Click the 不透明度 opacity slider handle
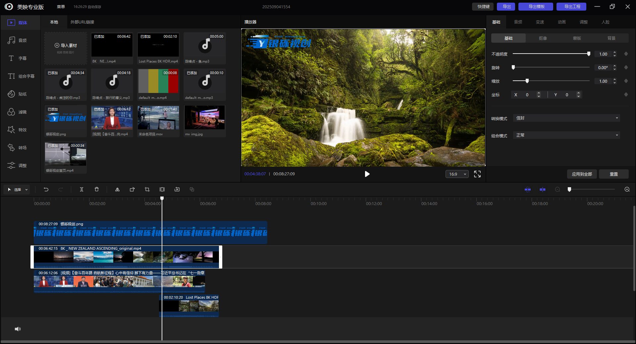The image size is (636, 344). (x=589, y=54)
